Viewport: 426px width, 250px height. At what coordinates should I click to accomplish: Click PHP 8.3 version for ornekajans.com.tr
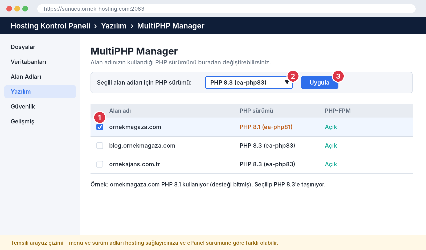(x=267, y=164)
